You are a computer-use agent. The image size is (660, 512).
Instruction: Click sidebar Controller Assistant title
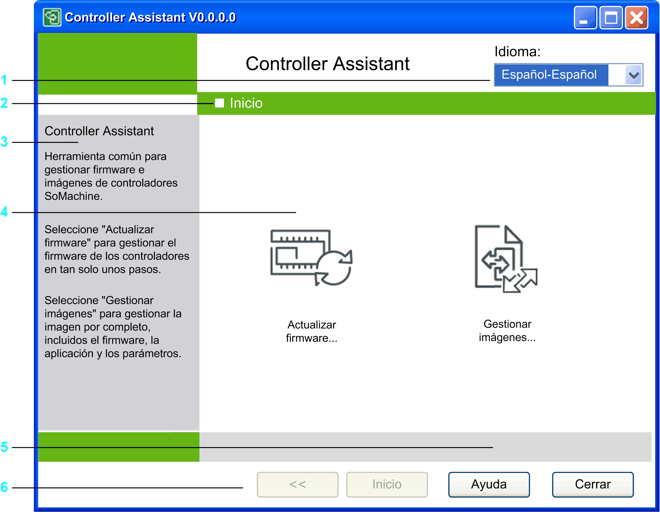click(x=99, y=131)
